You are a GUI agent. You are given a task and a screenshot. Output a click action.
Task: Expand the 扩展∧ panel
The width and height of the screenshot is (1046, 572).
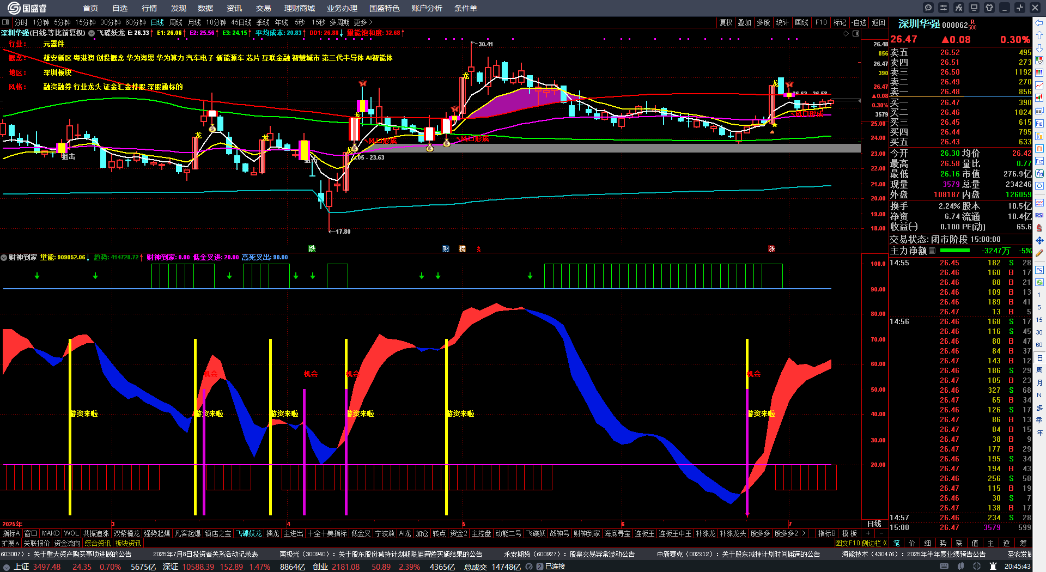[x=10, y=543]
